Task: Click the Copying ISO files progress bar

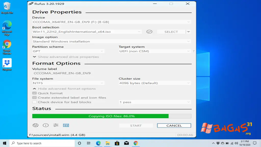Action: 112,116
